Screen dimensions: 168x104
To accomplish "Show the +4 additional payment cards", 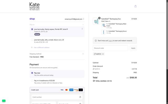I will tap(81, 90).
